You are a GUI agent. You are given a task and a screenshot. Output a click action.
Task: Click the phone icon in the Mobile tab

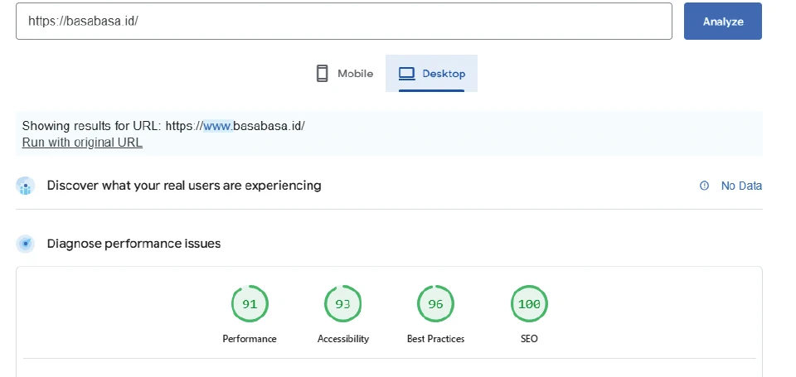pos(323,74)
